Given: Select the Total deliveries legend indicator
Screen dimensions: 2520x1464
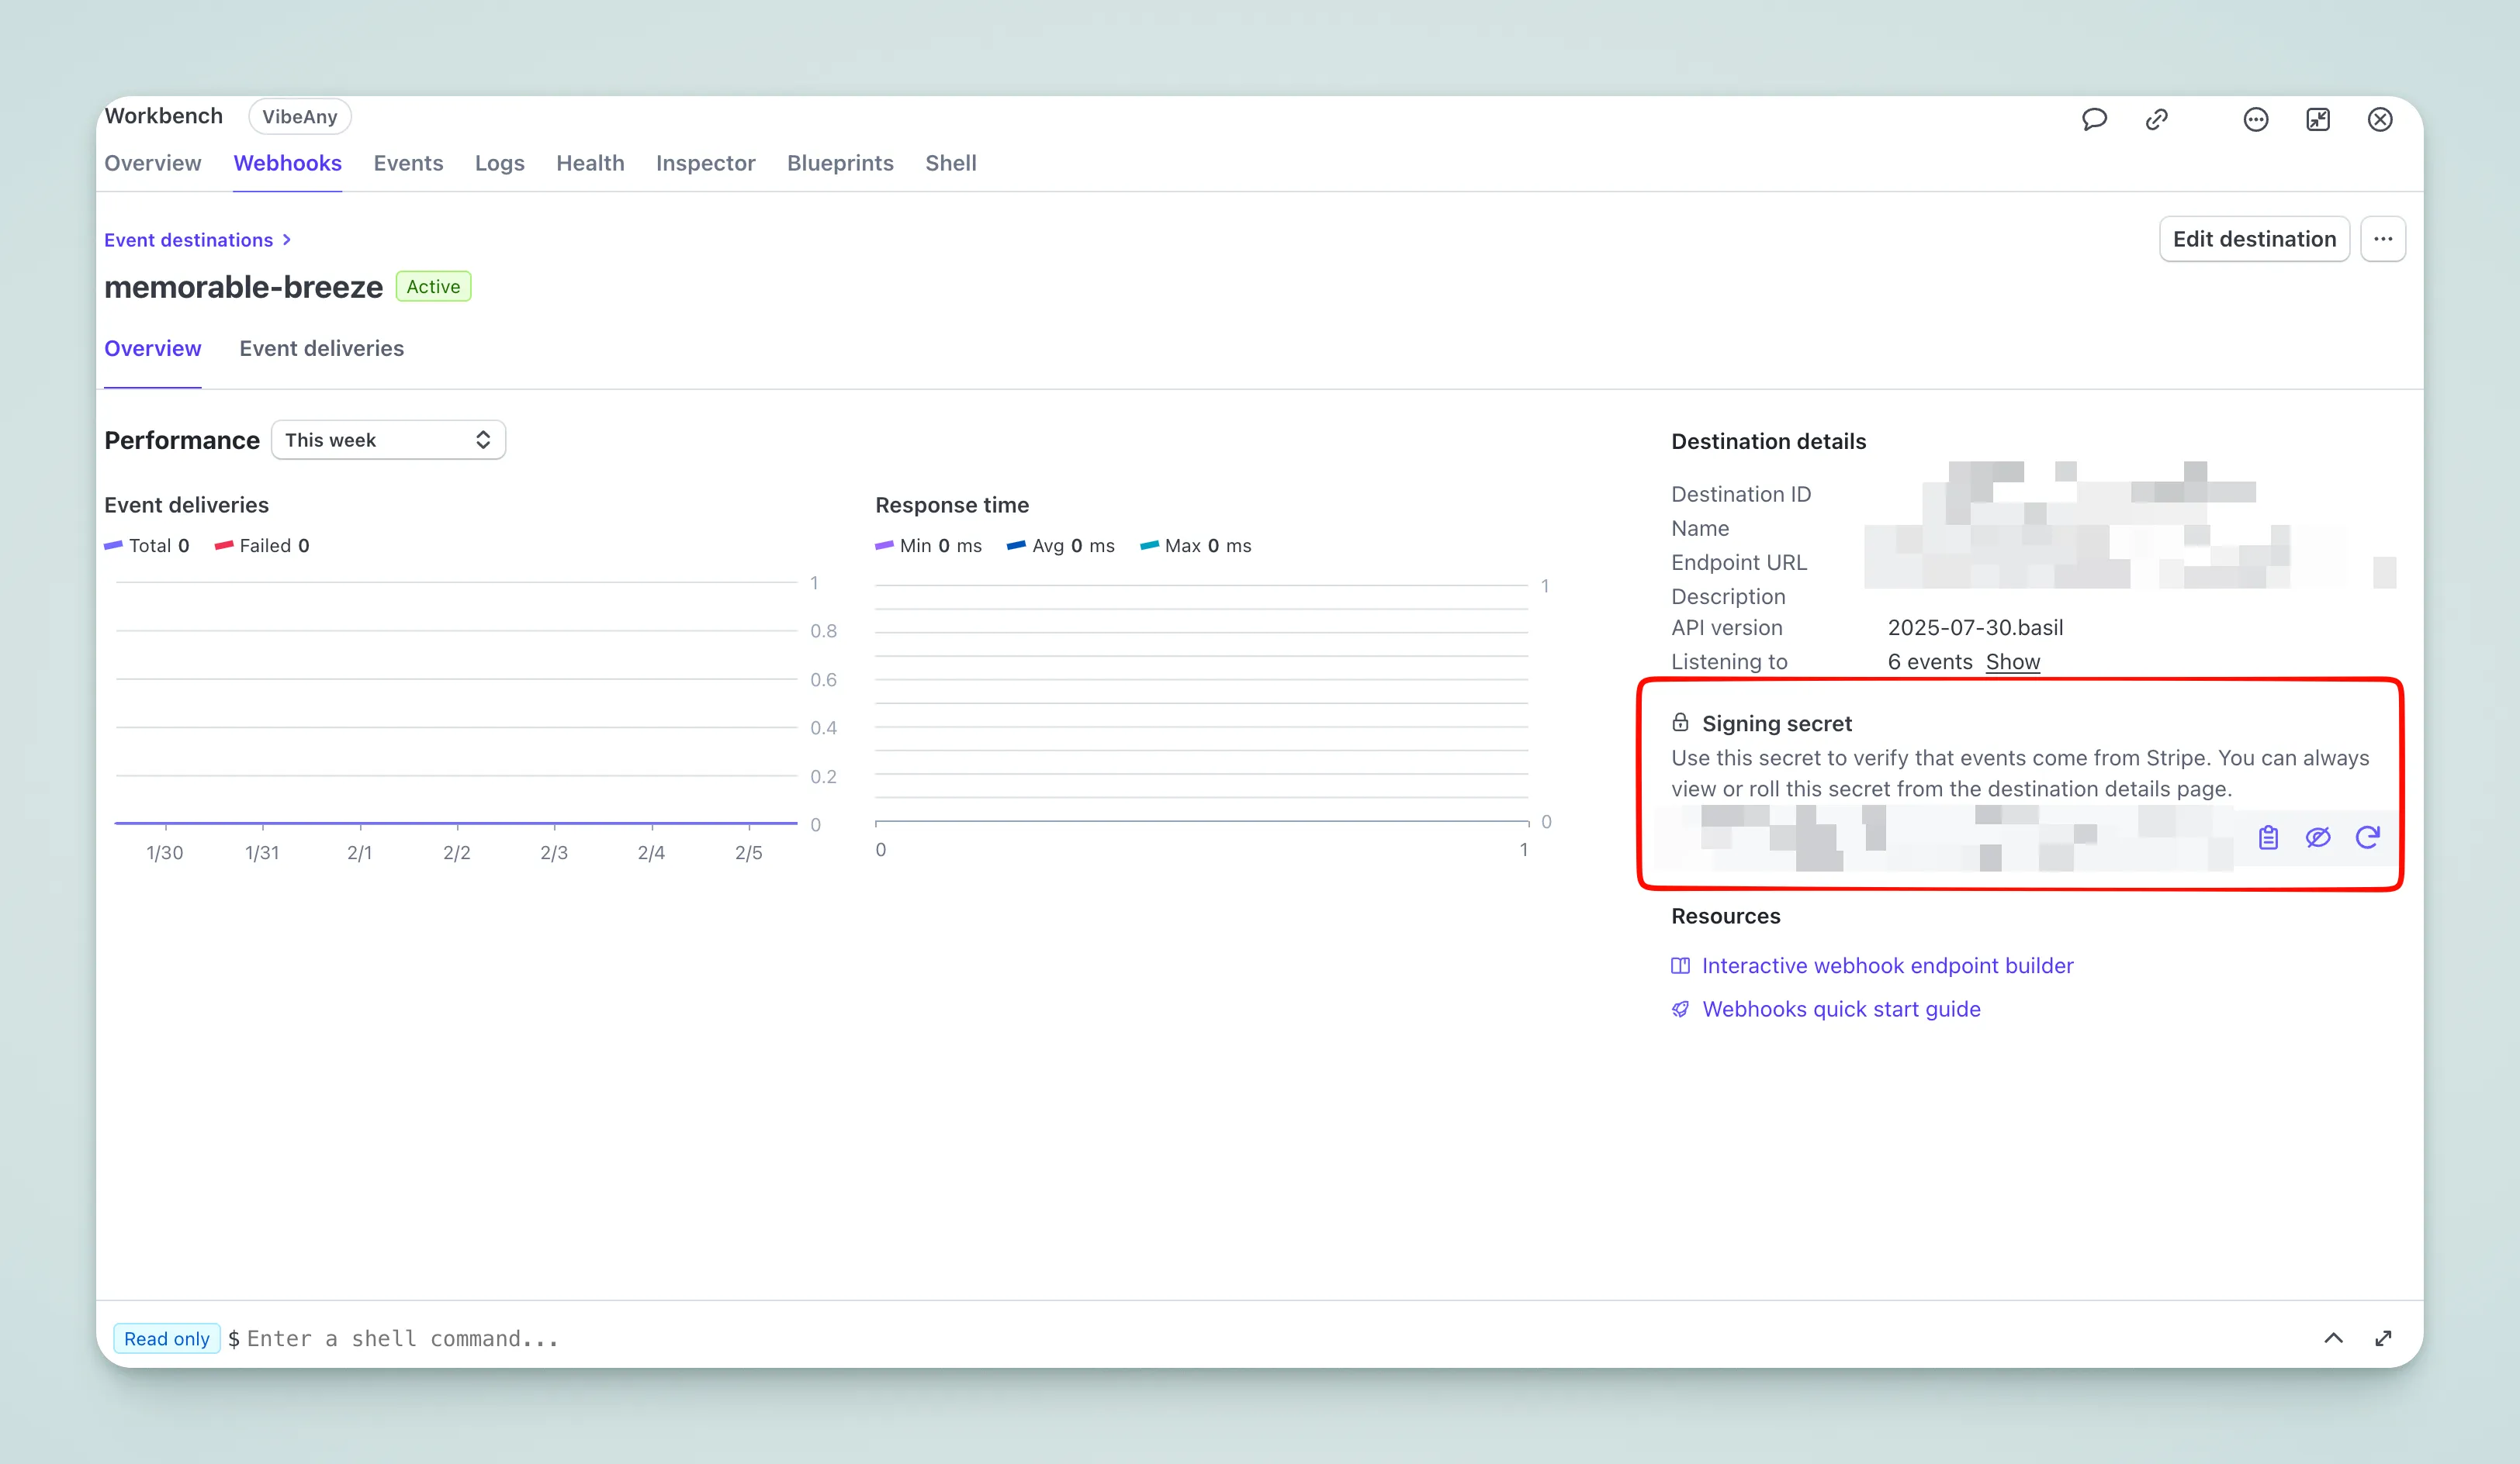Looking at the screenshot, I should 148,546.
